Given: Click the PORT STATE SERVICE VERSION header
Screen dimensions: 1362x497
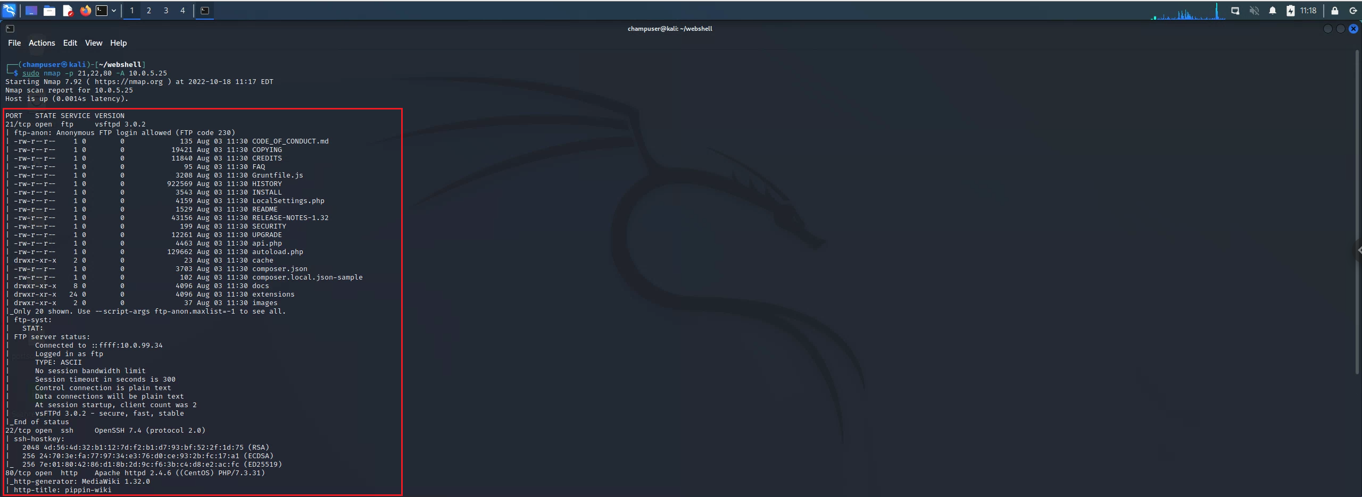Looking at the screenshot, I should 65,116.
